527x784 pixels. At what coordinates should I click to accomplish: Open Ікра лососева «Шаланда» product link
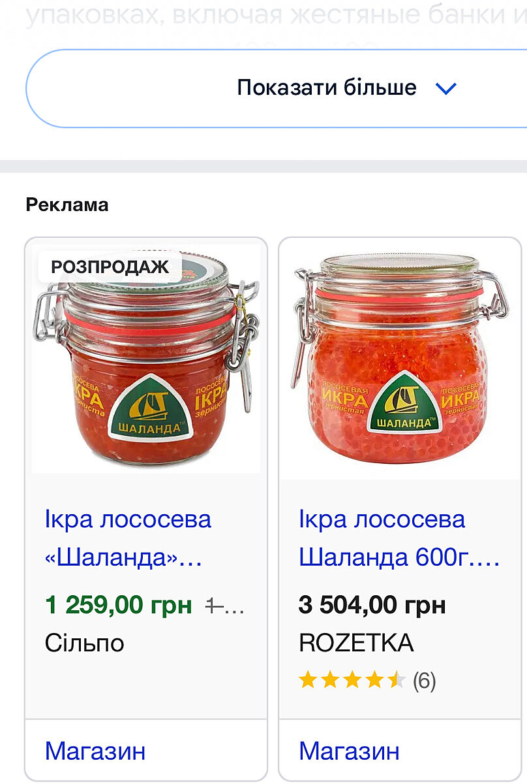click(x=128, y=538)
